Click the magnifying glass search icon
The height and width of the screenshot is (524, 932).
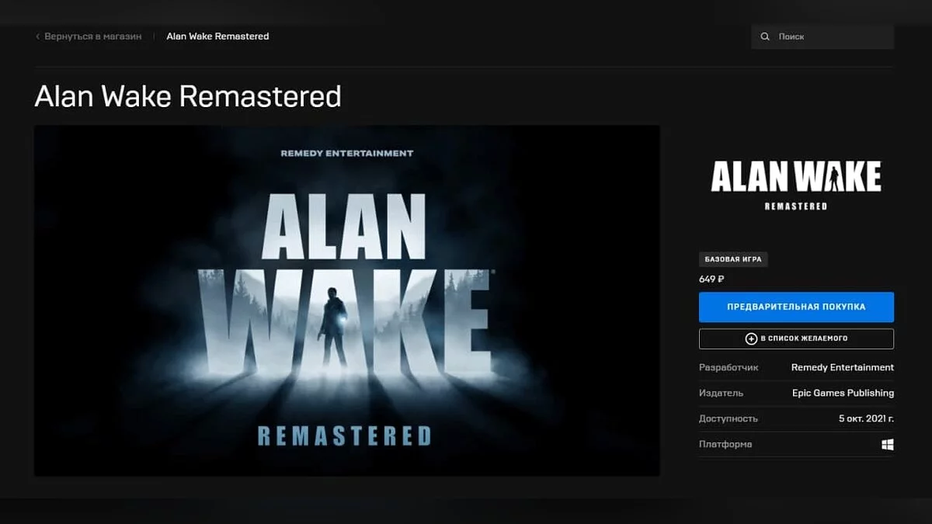point(765,36)
